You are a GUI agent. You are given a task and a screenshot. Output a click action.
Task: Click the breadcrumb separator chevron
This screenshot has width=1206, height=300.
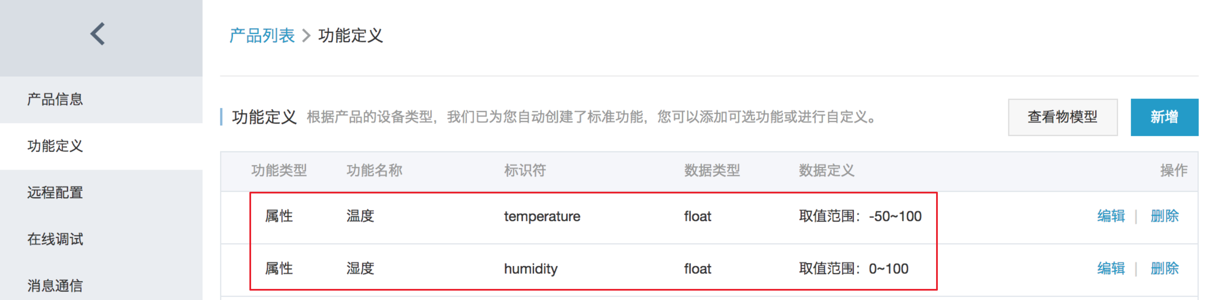tap(306, 36)
